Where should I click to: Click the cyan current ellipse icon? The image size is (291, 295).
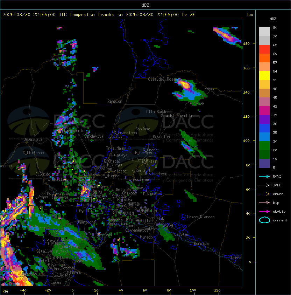click(x=264, y=220)
